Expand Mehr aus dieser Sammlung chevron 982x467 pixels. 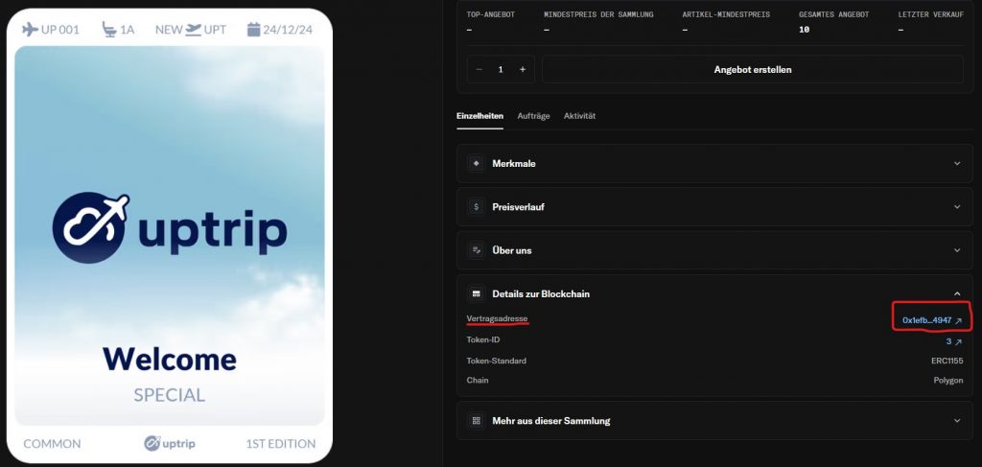[x=956, y=420]
